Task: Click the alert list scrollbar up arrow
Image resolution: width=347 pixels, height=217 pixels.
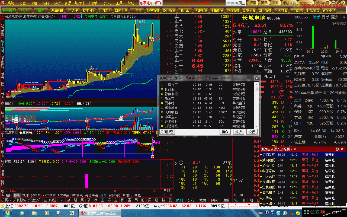Action: coord(256,84)
